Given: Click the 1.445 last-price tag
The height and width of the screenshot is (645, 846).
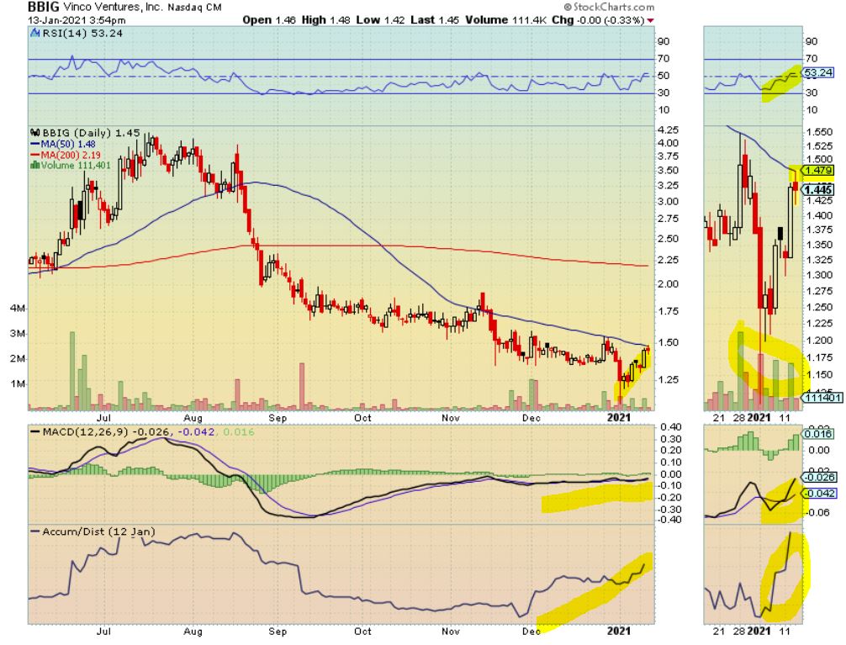Looking at the screenshot, I should click(x=818, y=189).
